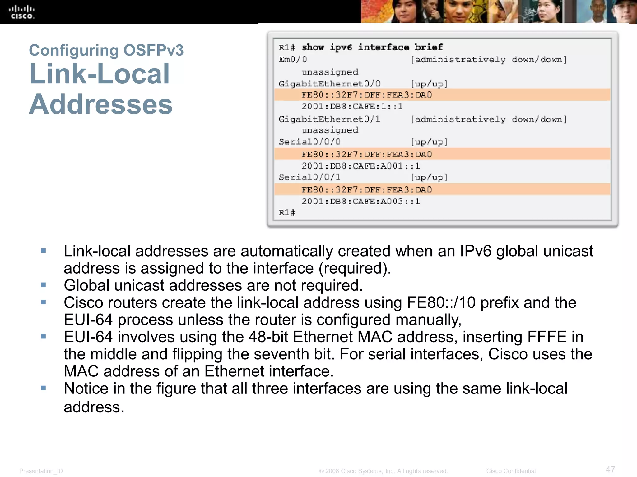Click the 'unassigned' line under Em0/0
637x477 pixels.
330,72
